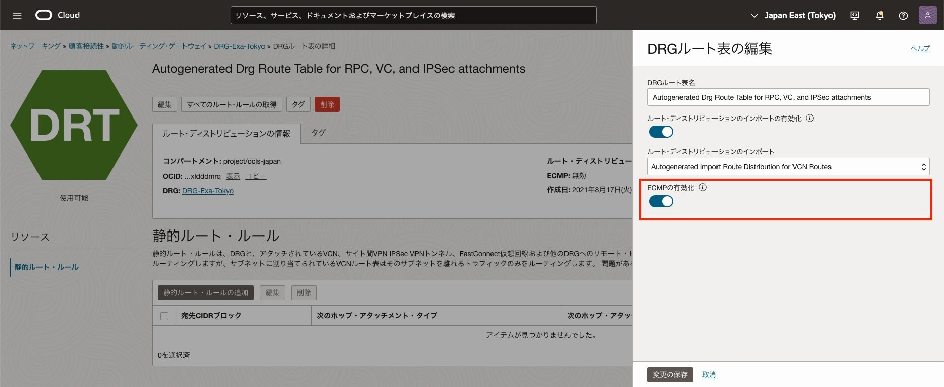The image size is (944, 387).
Task: Toggle the ECMPの有効化 switch
Action: click(661, 201)
